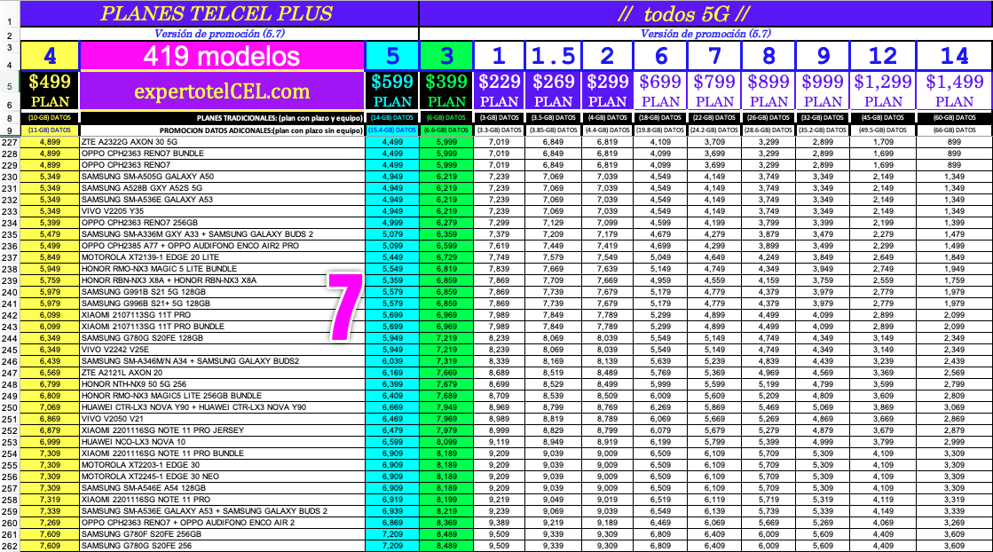This screenshot has width=993, height=552.
Task: Click the $229 plan header cell
Action: tap(499, 91)
